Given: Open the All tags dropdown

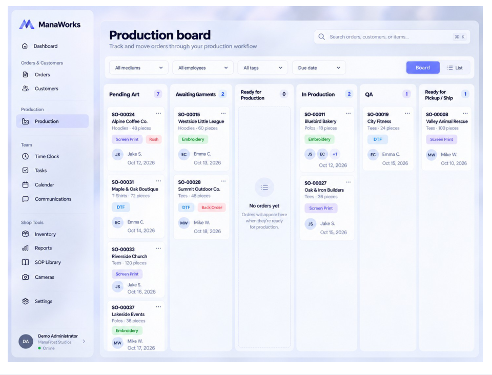Looking at the screenshot, I should [263, 68].
